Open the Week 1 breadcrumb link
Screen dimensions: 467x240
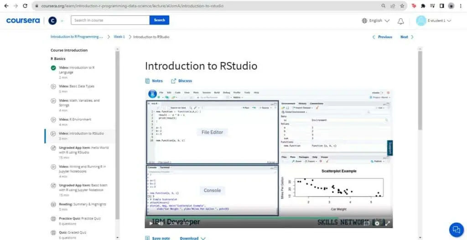pyautogui.click(x=119, y=37)
